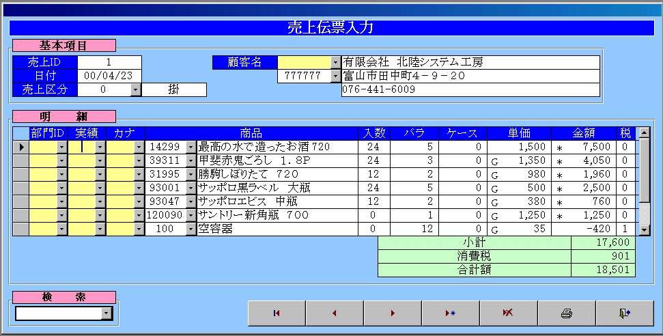Expand the yellow 顧客名 combo box

click(x=335, y=62)
